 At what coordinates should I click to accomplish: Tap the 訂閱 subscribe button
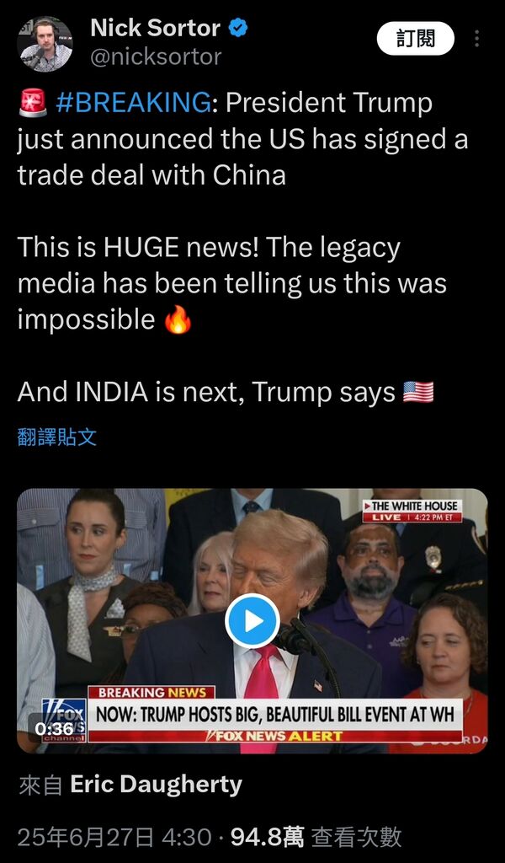pos(416,39)
